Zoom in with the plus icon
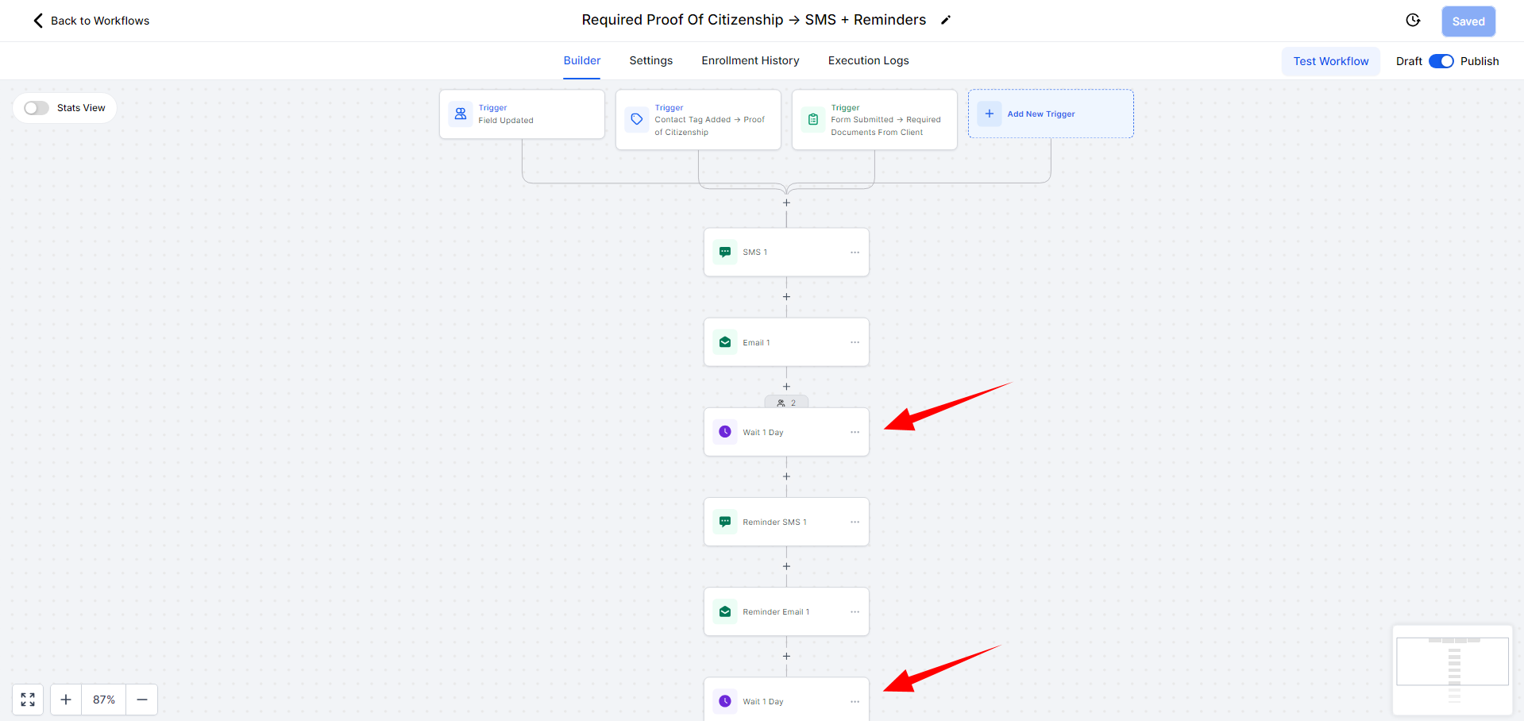Screen dimensions: 1524x721 click(x=66, y=700)
